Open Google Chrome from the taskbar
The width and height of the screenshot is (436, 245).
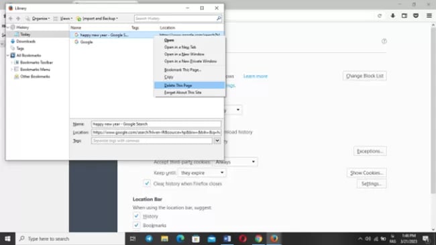click(x=258, y=238)
